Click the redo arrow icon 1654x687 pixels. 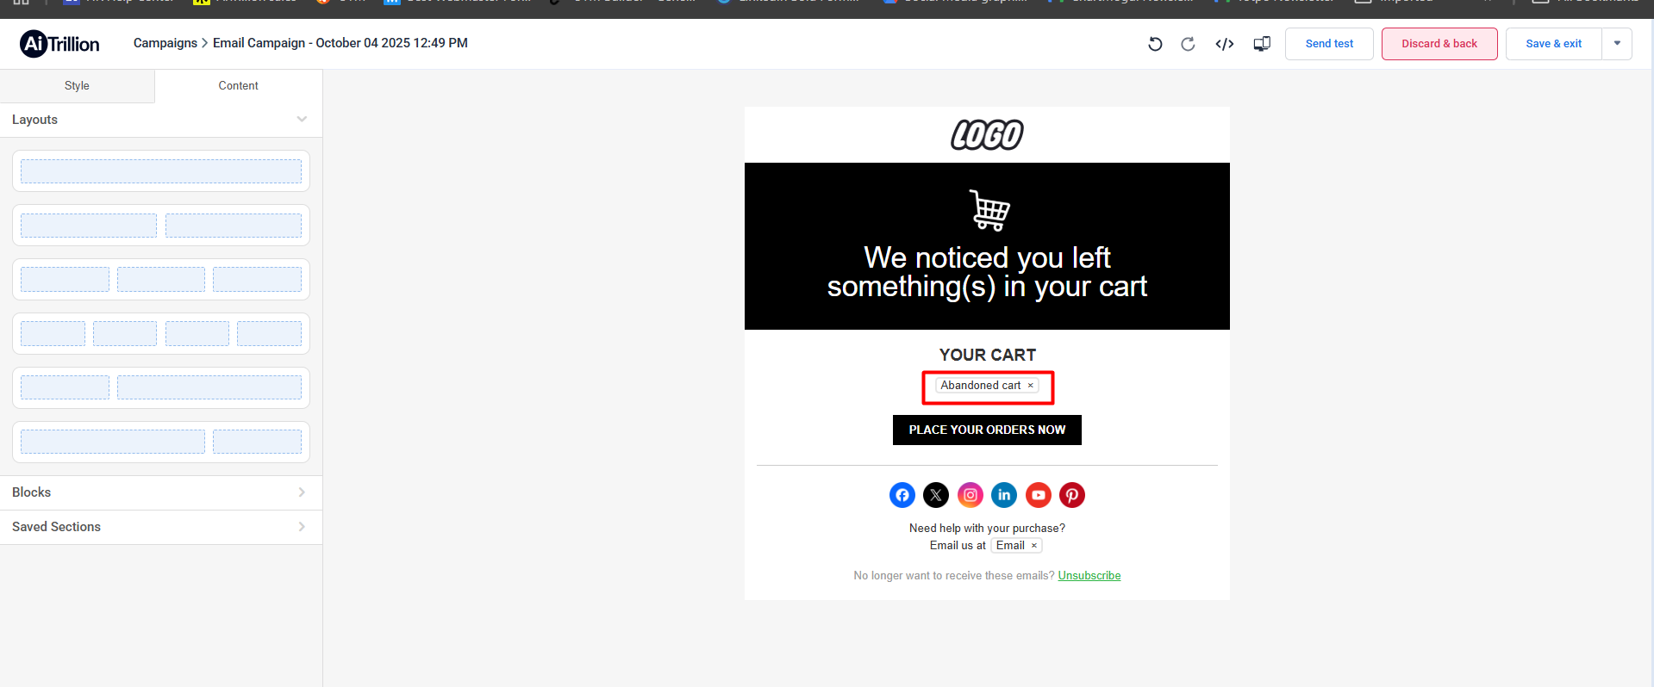[1188, 44]
